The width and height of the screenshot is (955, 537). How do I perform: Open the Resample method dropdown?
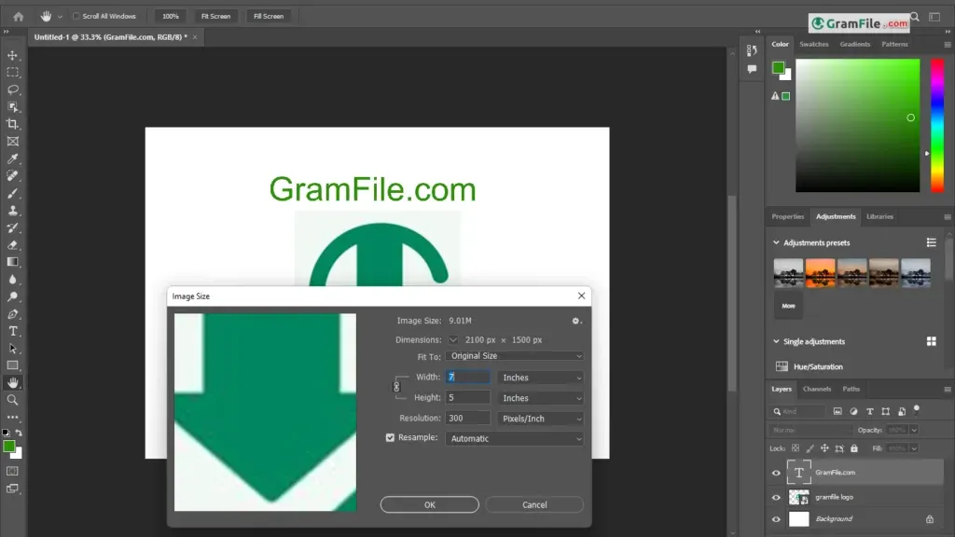tap(515, 439)
